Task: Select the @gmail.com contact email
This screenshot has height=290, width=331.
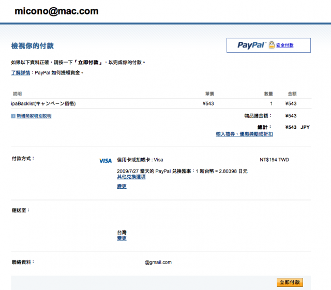Action: pyautogui.click(x=158, y=263)
